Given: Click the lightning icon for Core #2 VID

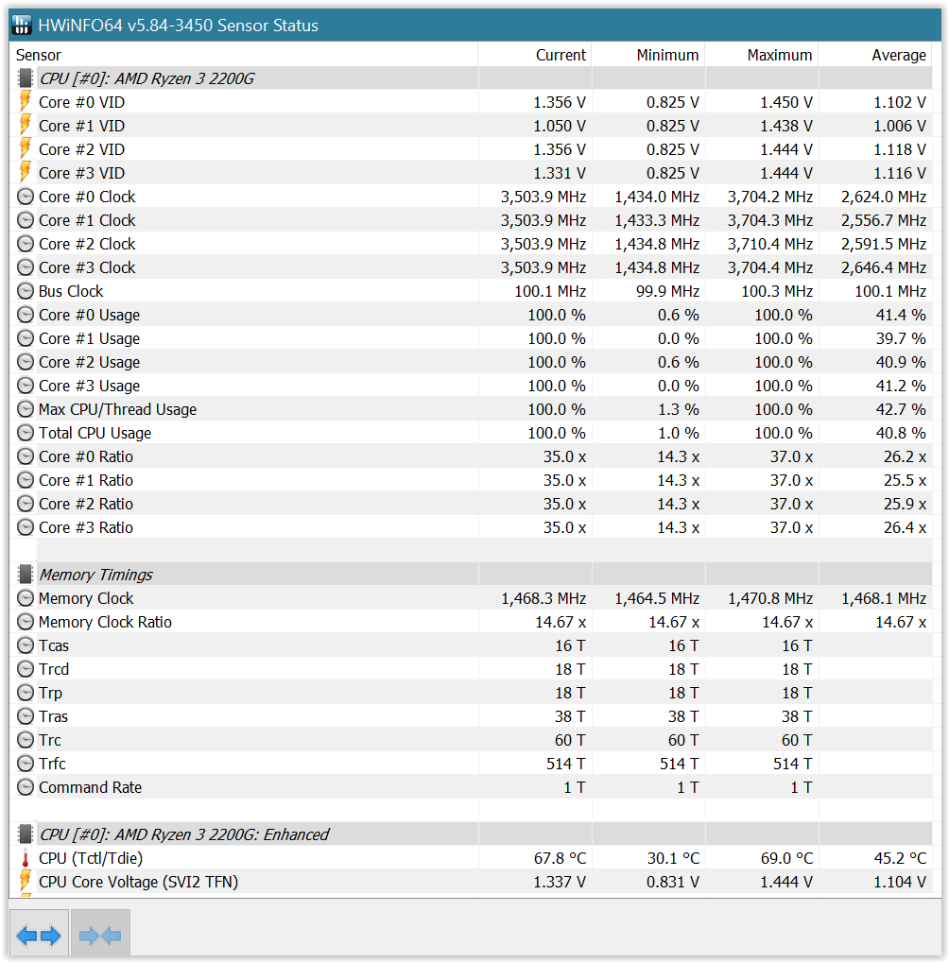Looking at the screenshot, I should click(x=26, y=149).
